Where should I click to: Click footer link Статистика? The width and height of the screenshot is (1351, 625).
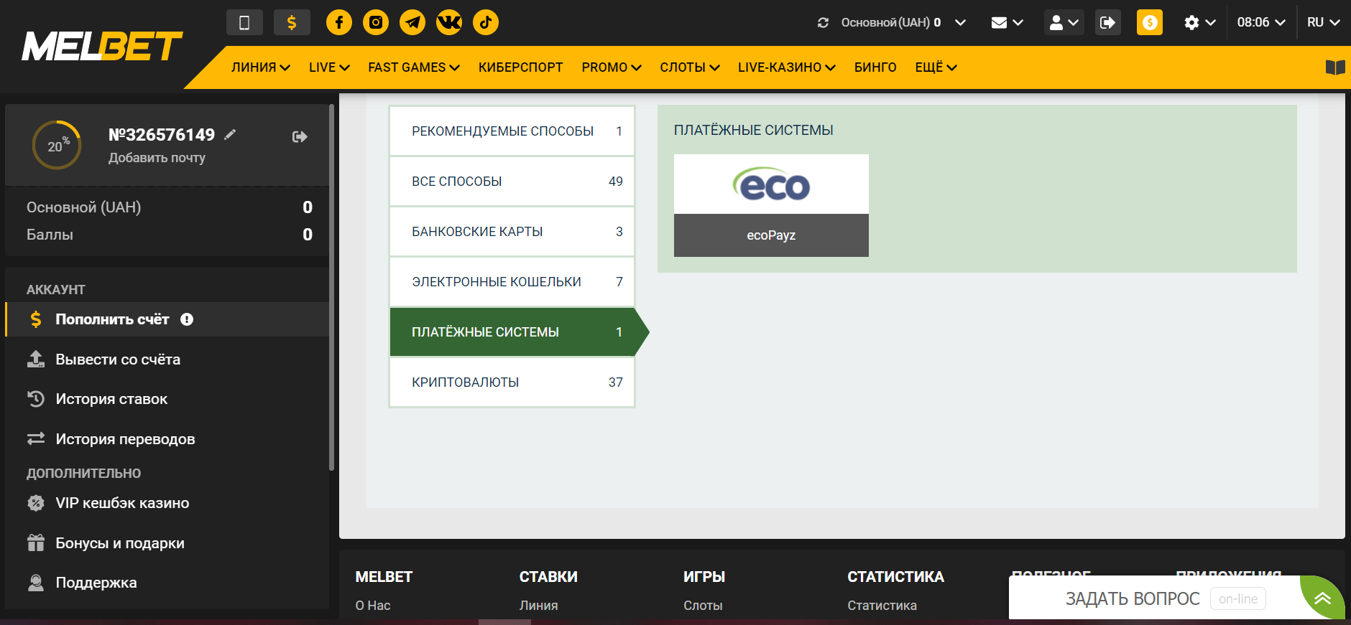tap(882, 606)
